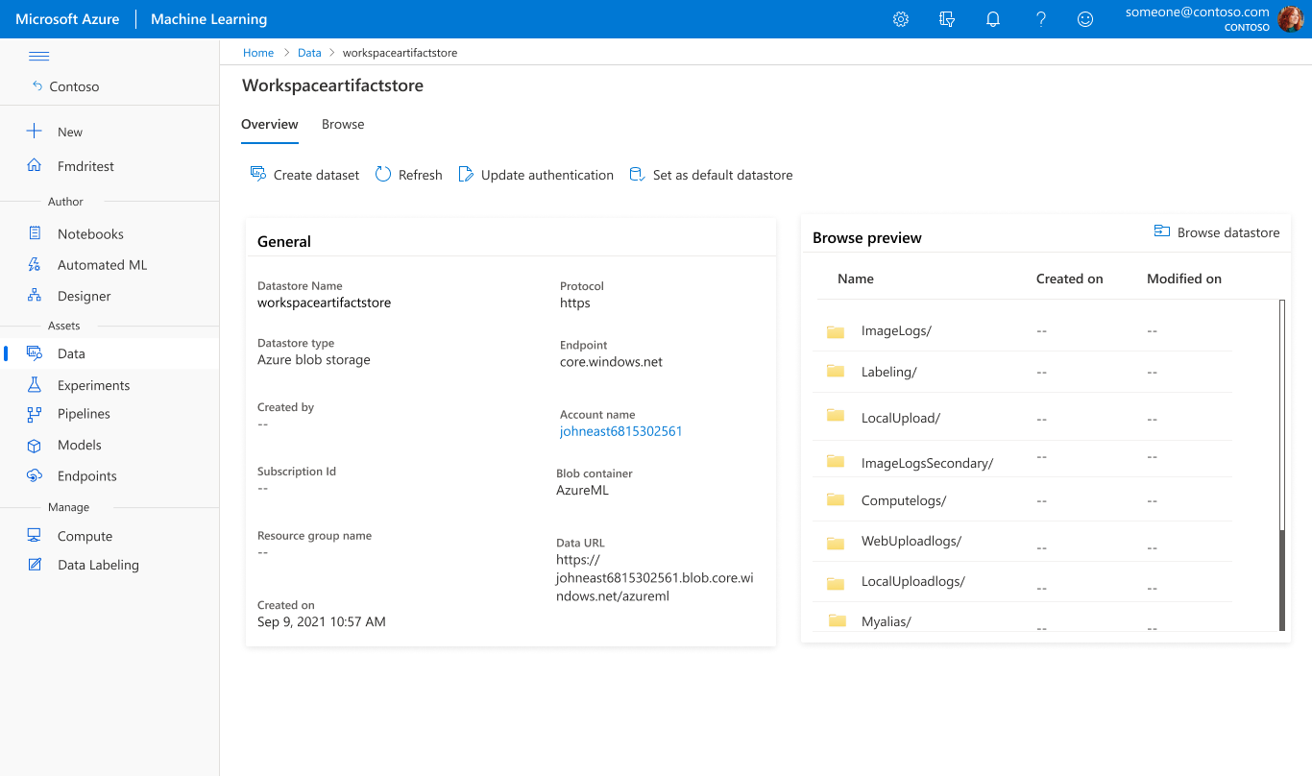Click the Myalias folder icon
Image resolution: width=1312 pixels, height=776 pixels.
click(838, 620)
